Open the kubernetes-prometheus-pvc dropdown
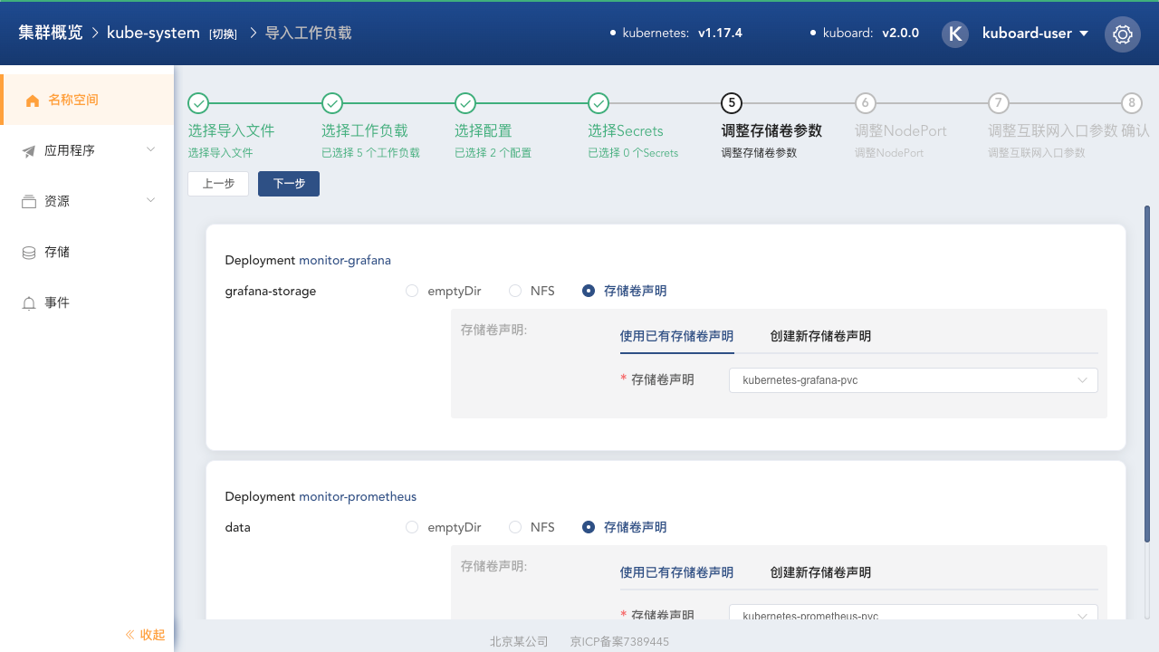This screenshot has height=652, width=1159. (914, 613)
